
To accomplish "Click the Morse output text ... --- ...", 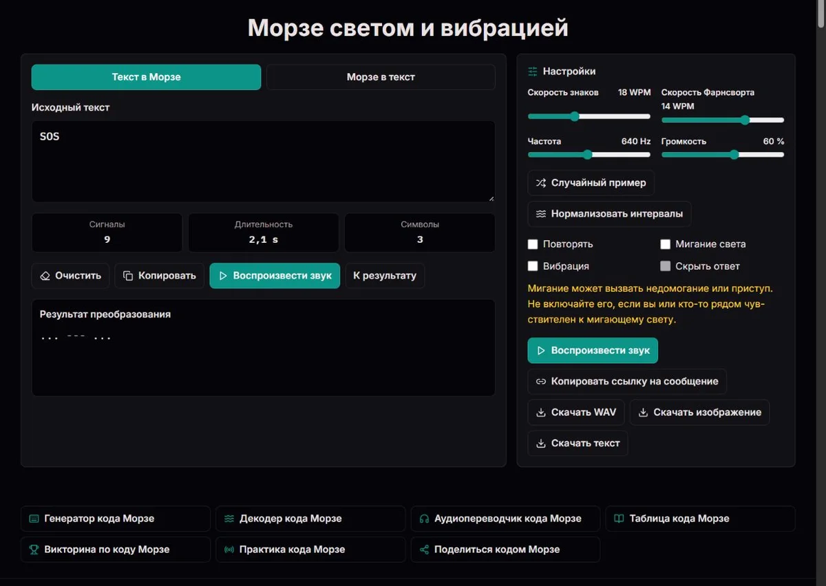I will (76, 337).
